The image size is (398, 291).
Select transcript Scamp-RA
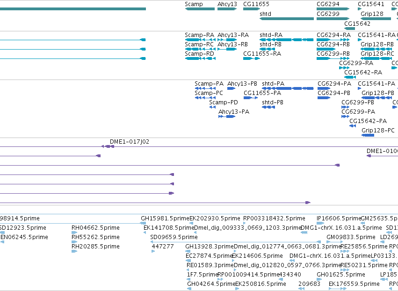click(x=200, y=40)
